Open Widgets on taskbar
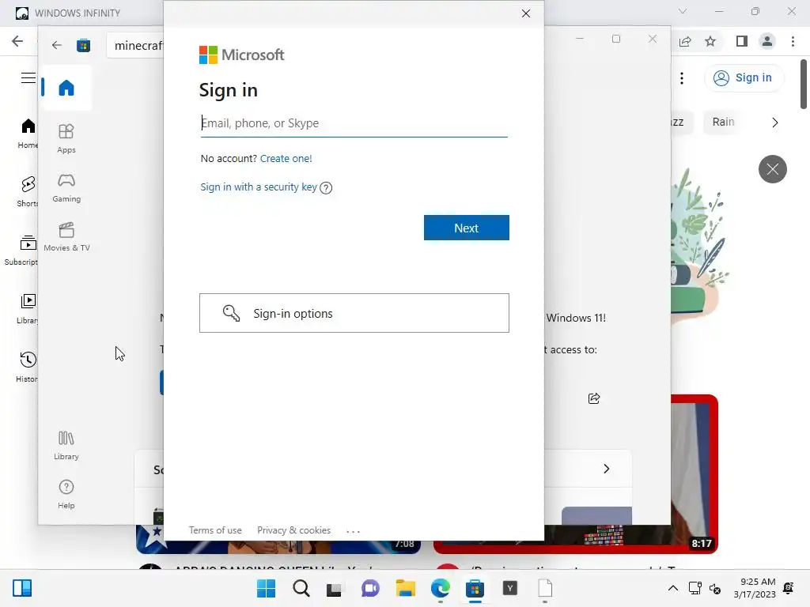 tap(22, 588)
